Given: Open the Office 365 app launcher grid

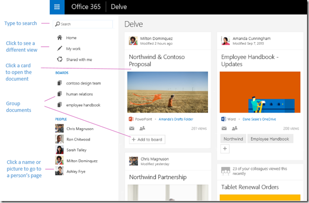Looking at the screenshot, I should (x=57, y=7).
